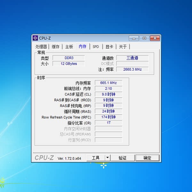Click the 12 GBytes size field
Image resolution: width=192 pixels, height=192 pixels.
click(69, 64)
